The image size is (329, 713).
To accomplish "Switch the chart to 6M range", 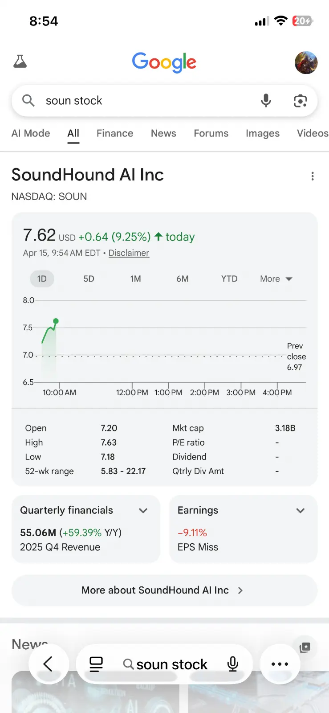I will tap(183, 279).
